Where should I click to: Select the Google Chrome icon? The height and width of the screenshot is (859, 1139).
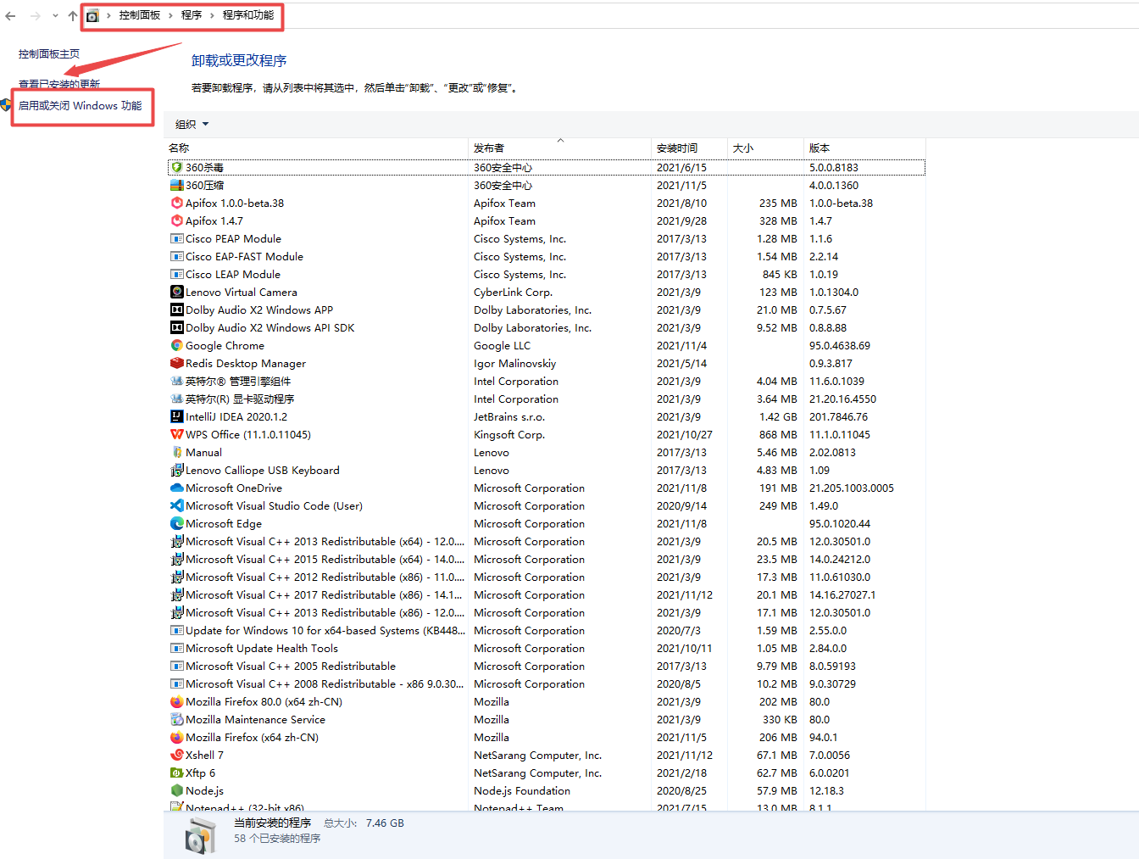[177, 345]
